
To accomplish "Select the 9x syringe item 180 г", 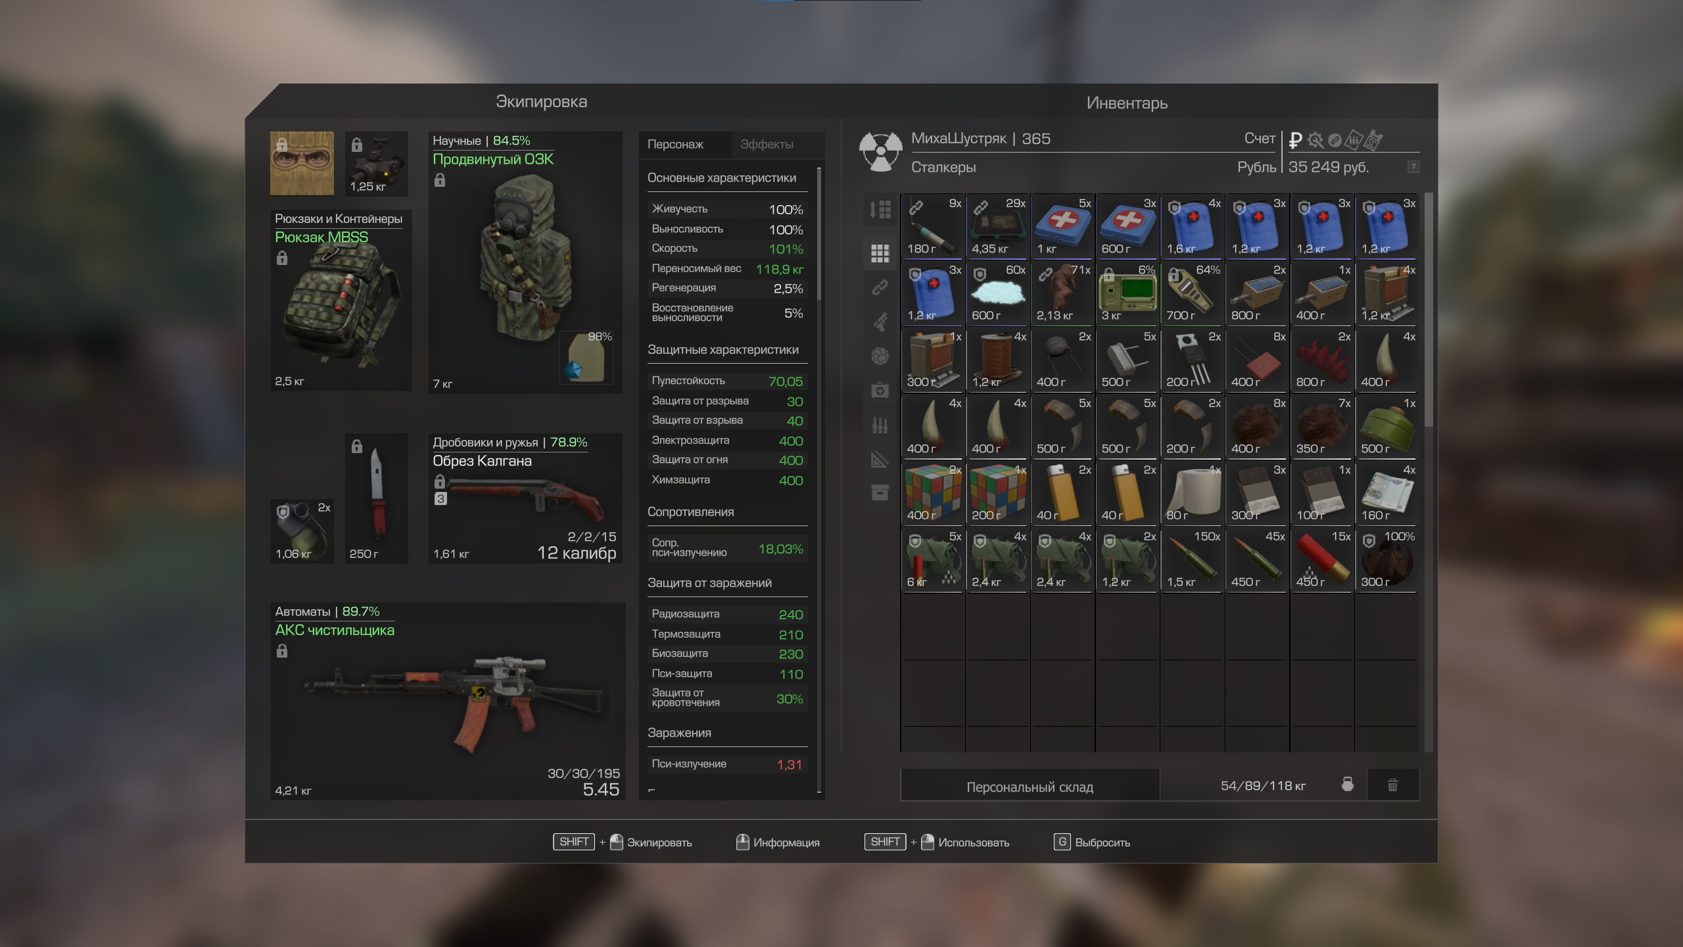I will click(933, 226).
